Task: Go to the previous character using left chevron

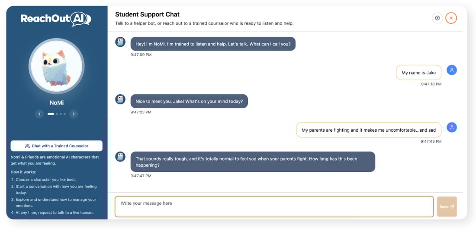Action: (x=39, y=114)
